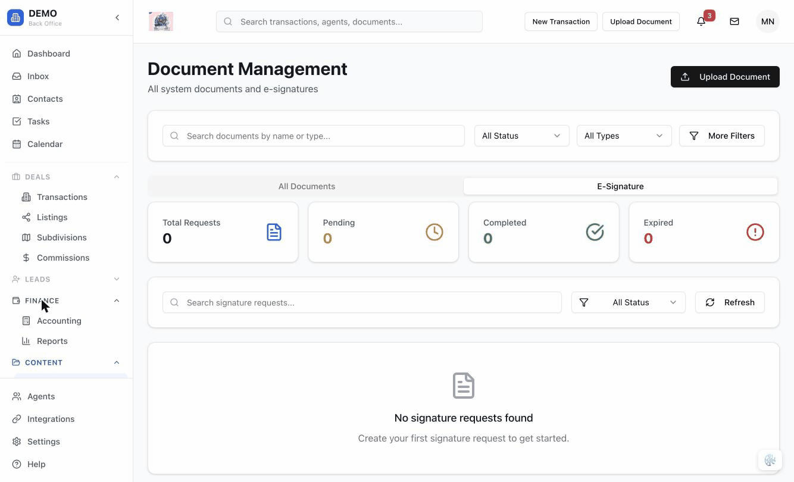794x482 pixels.
Task: Click the New Transaction button
Action: (561, 21)
